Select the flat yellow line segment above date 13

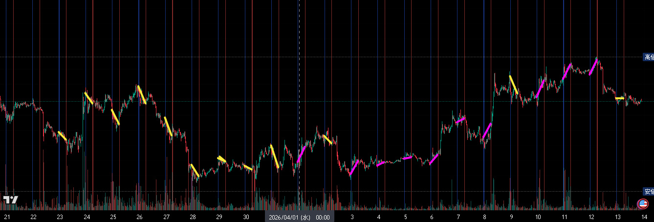pyautogui.click(x=619, y=98)
